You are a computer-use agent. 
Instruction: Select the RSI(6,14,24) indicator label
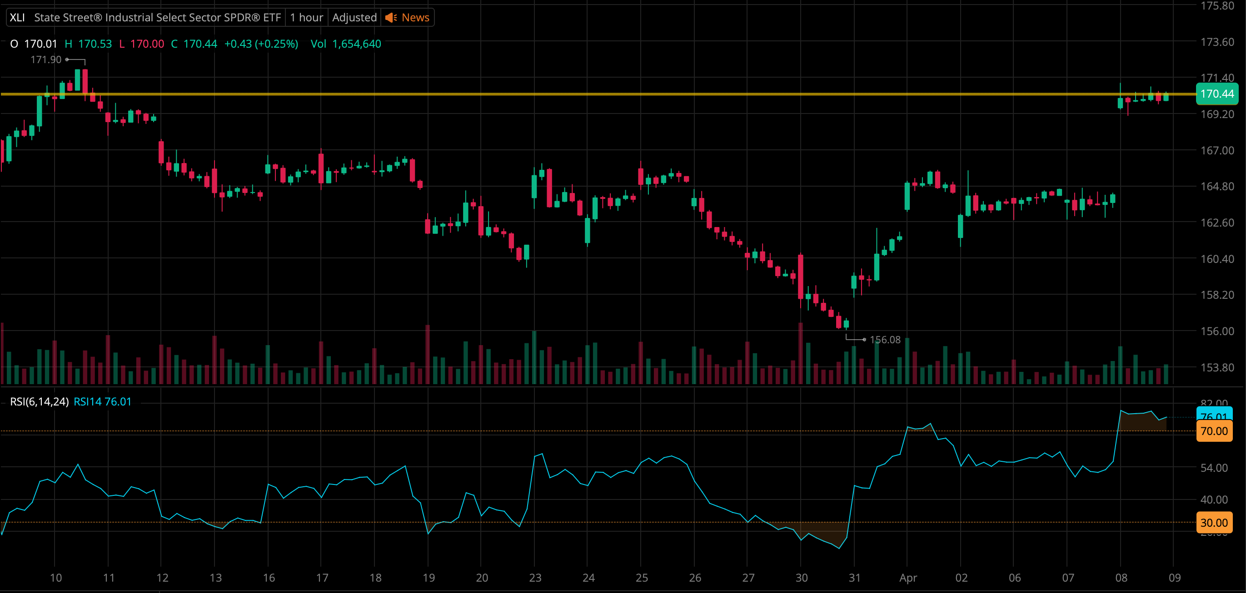(39, 402)
